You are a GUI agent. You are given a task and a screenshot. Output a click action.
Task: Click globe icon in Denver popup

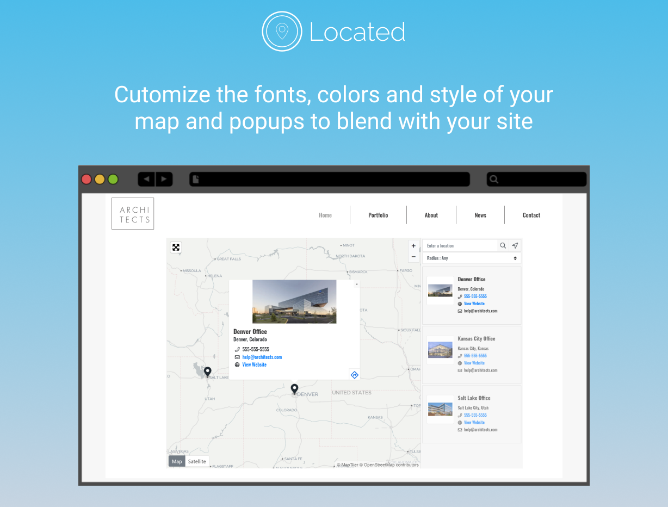237,365
